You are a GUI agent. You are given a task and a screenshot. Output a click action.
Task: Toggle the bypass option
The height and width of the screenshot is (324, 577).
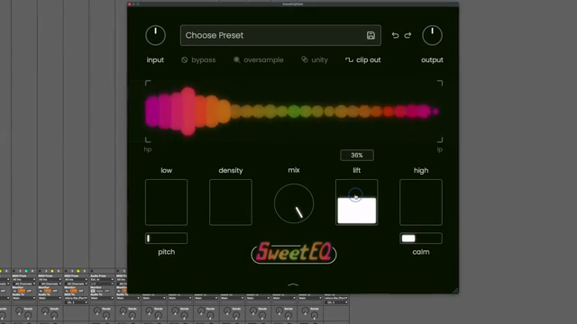[x=198, y=60]
